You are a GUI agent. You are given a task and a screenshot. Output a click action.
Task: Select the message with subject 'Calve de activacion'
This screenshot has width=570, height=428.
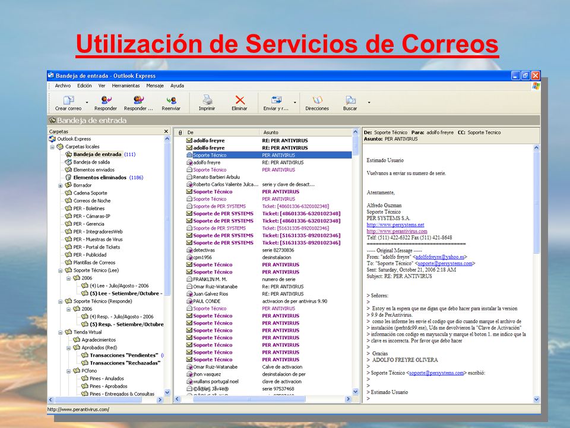click(269, 367)
